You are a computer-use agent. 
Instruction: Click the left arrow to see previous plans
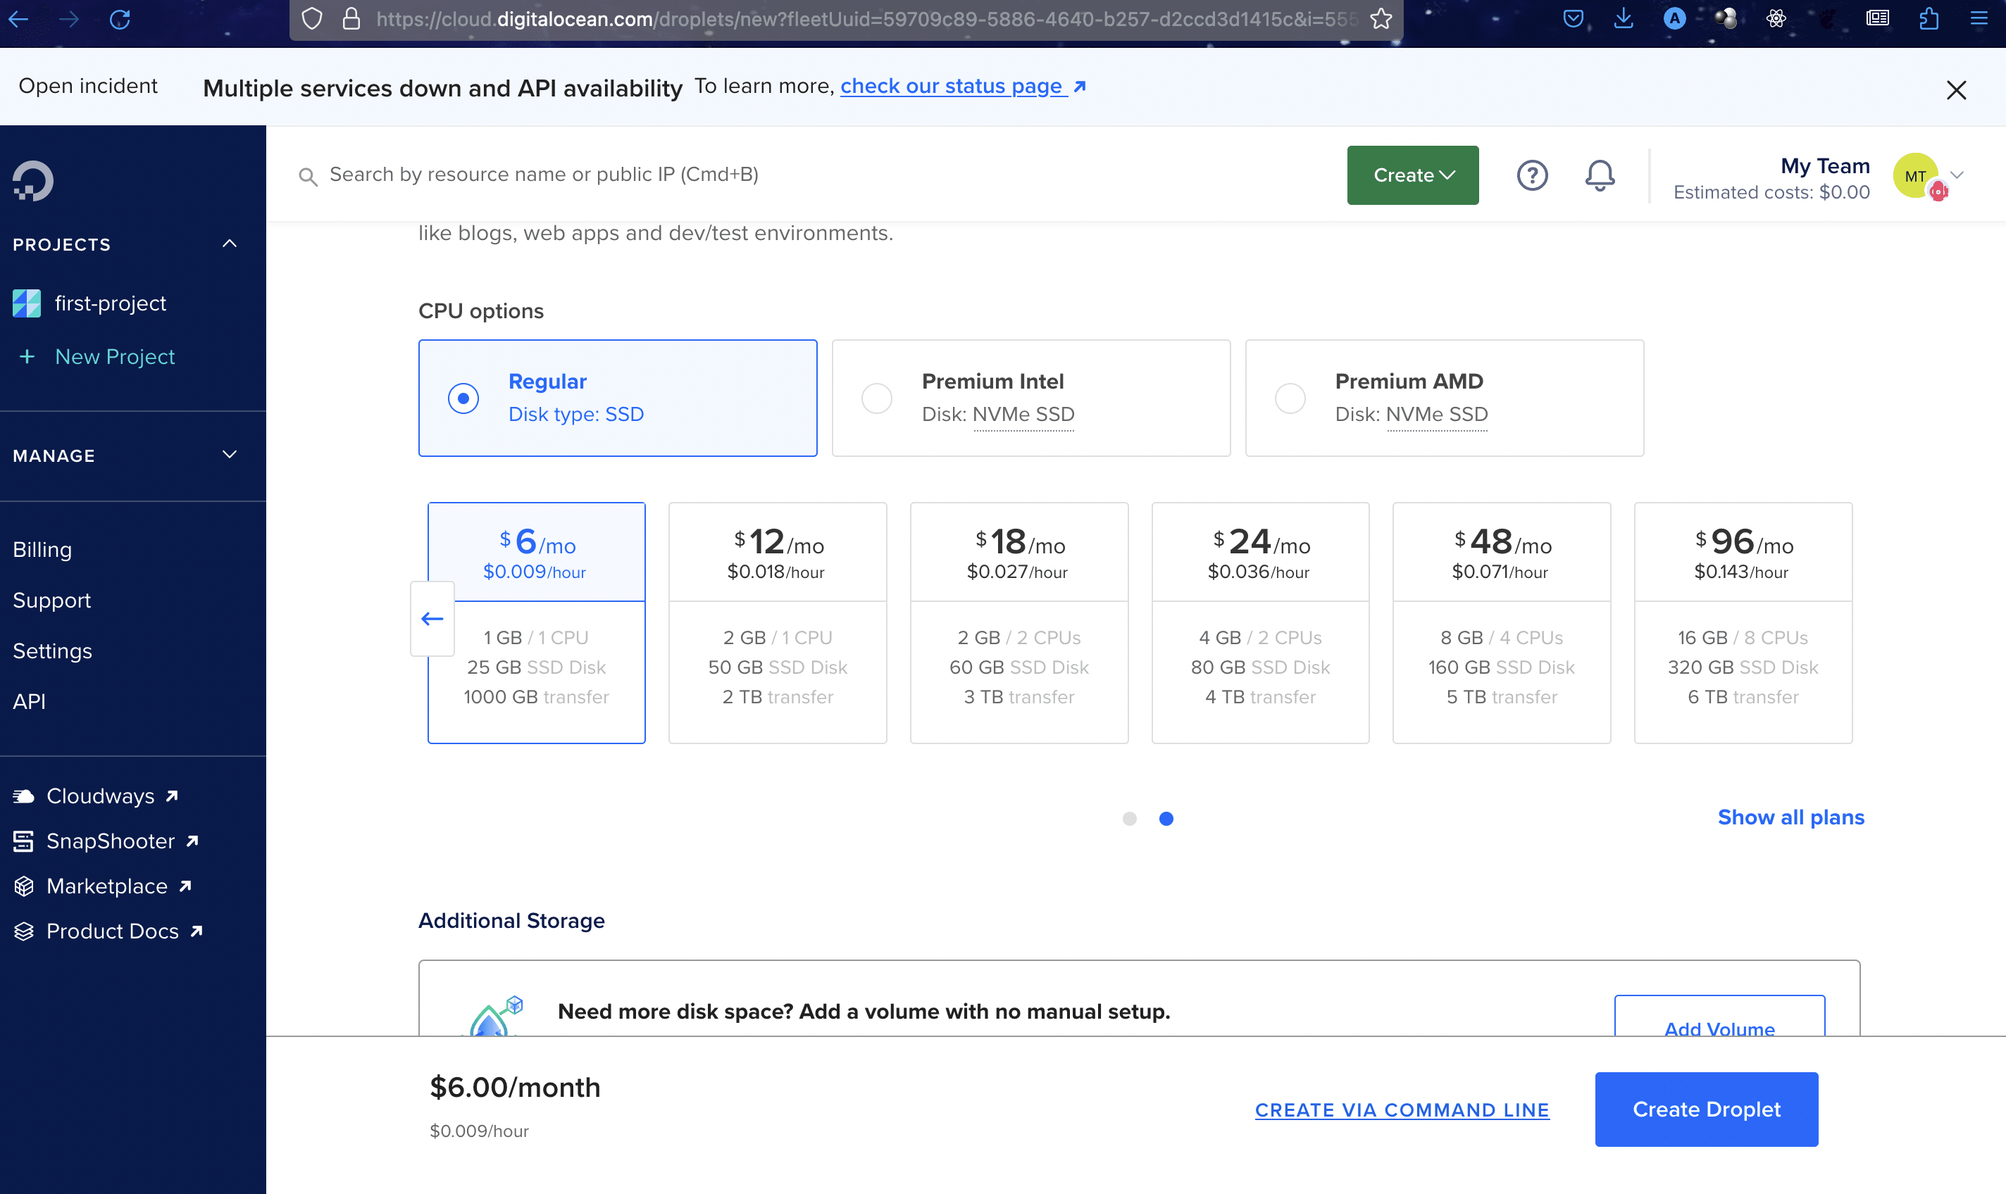coord(432,619)
